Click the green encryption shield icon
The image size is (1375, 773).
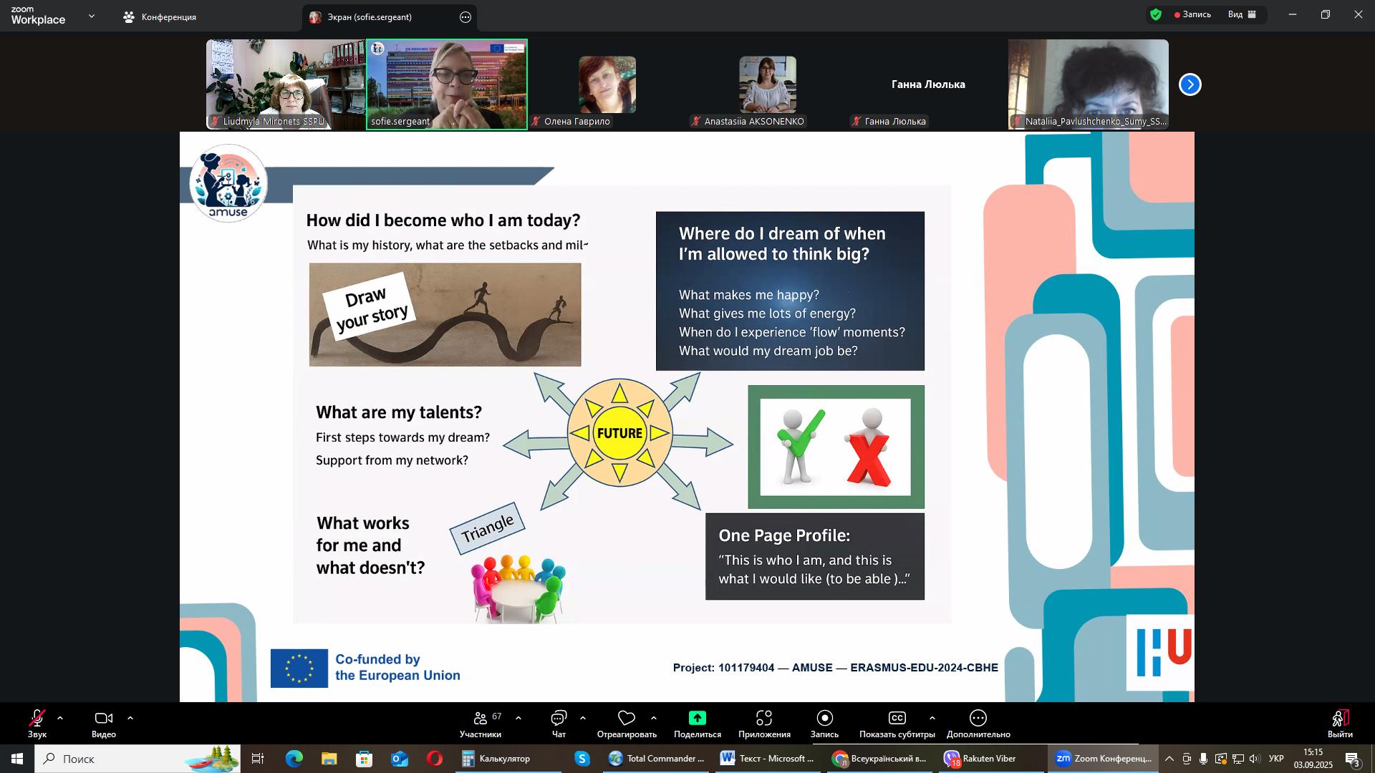(x=1156, y=14)
